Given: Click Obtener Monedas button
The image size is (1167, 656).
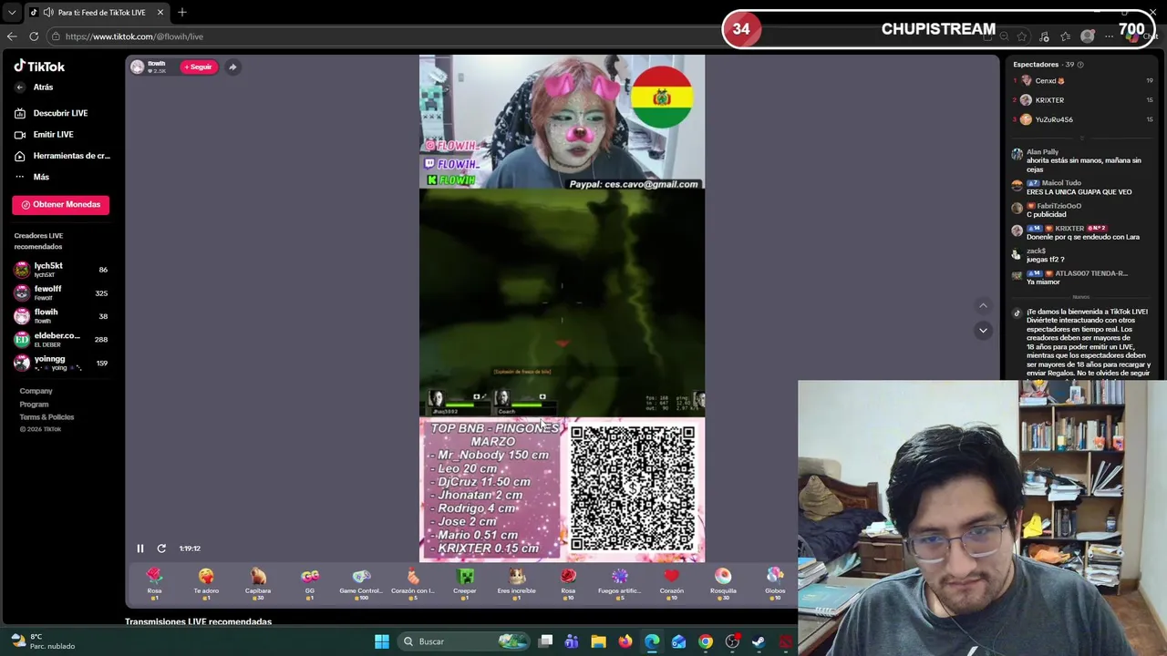Looking at the screenshot, I should (x=61, y=205).
